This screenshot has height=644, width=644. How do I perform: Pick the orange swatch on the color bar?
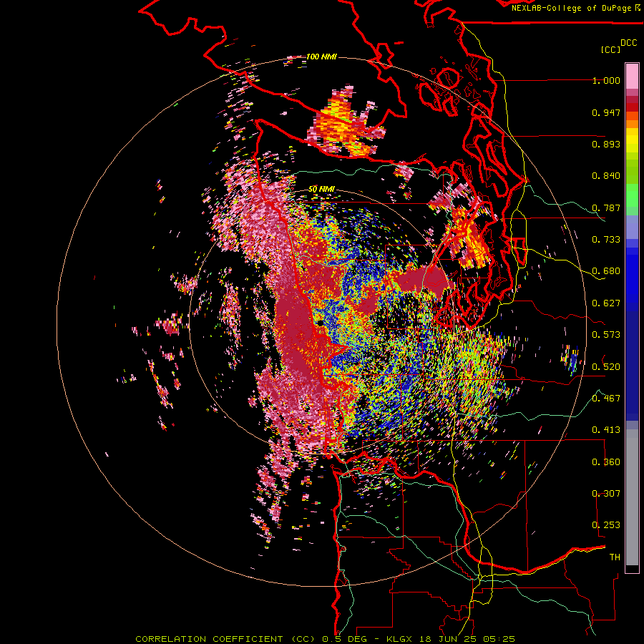[632, 124]
